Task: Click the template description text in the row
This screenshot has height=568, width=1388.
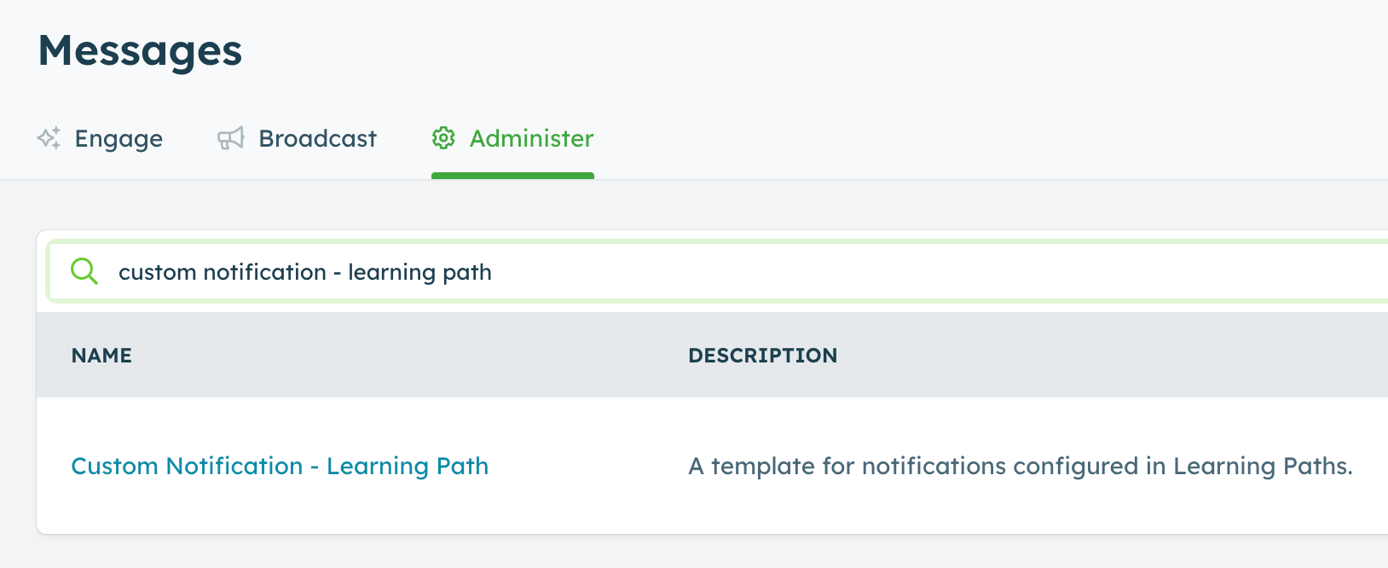Action: coord(1021,466)
